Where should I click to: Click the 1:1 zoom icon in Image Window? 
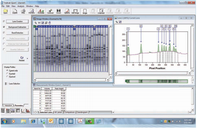tap(39, 23)
